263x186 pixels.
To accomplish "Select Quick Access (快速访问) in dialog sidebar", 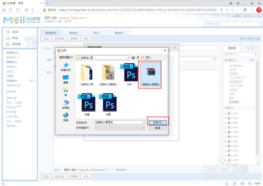I will [x=66, y=67].
